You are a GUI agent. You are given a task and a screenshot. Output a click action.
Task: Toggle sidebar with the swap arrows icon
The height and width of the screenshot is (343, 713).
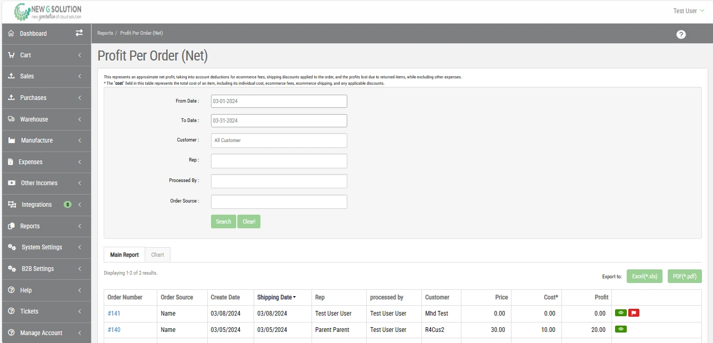[79, 33]
